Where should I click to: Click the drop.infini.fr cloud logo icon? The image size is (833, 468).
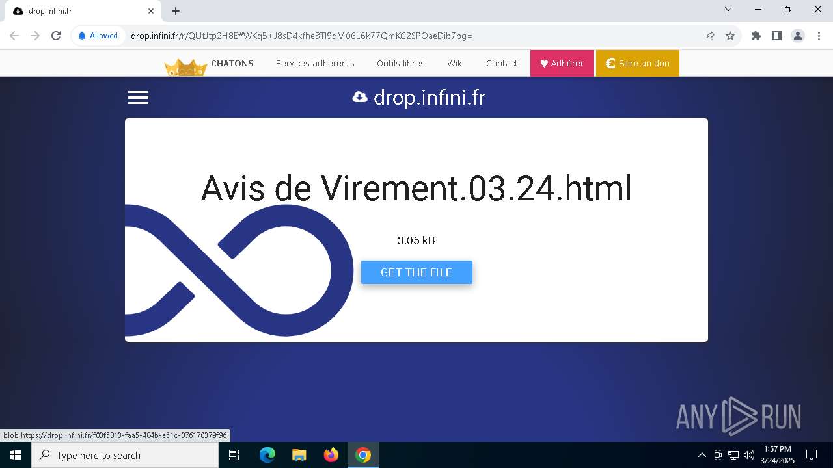[x=360, y=97]
